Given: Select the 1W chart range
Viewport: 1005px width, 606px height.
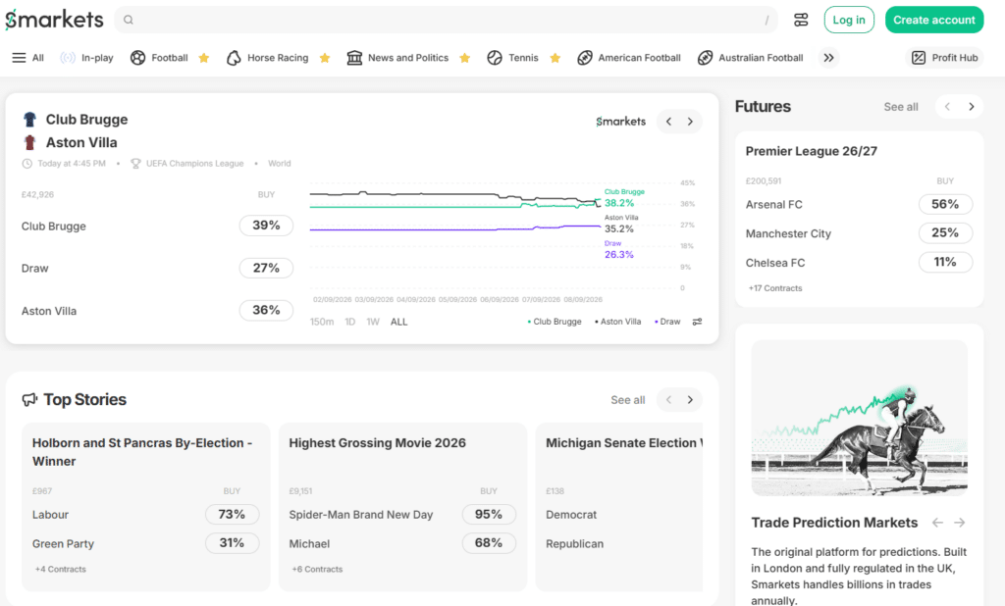Looking at the screenshot, I should click(x=373, y=322).
